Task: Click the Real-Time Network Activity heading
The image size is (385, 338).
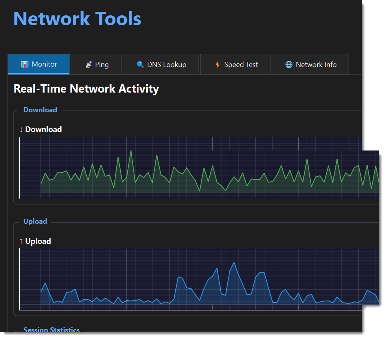Action: (86, 89)
